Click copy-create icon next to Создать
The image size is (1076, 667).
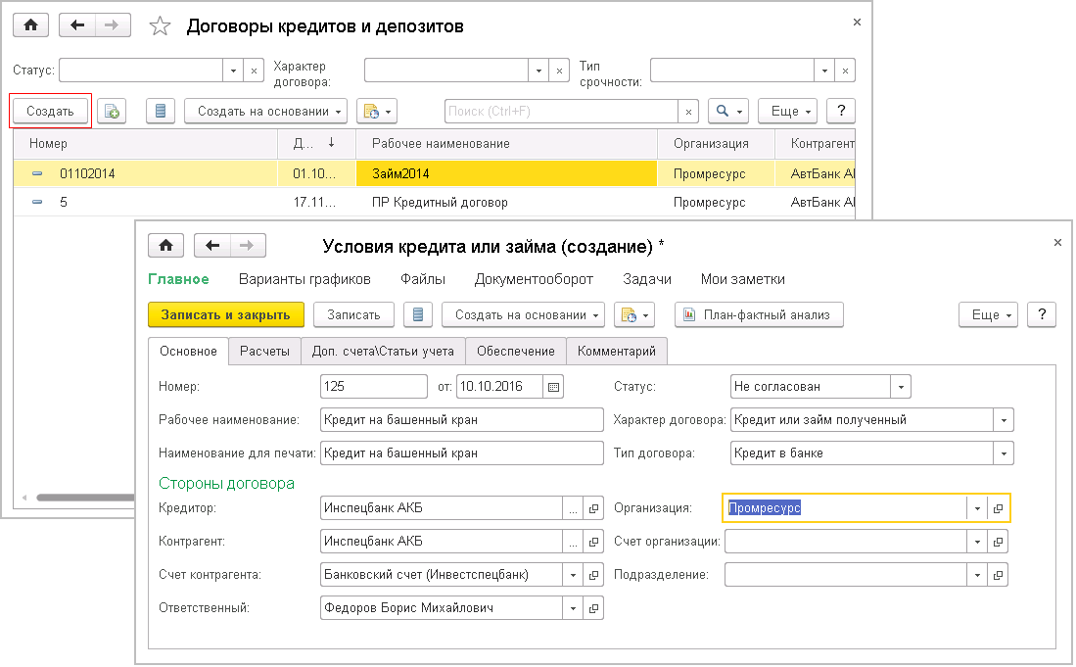(112, 112)
